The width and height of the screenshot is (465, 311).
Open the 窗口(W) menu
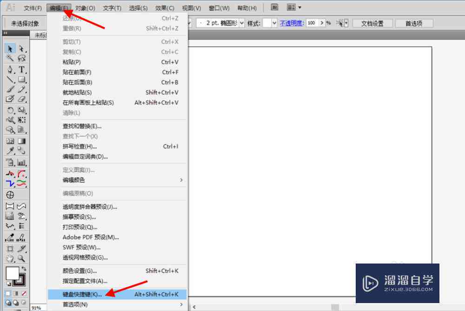[219, 8]
